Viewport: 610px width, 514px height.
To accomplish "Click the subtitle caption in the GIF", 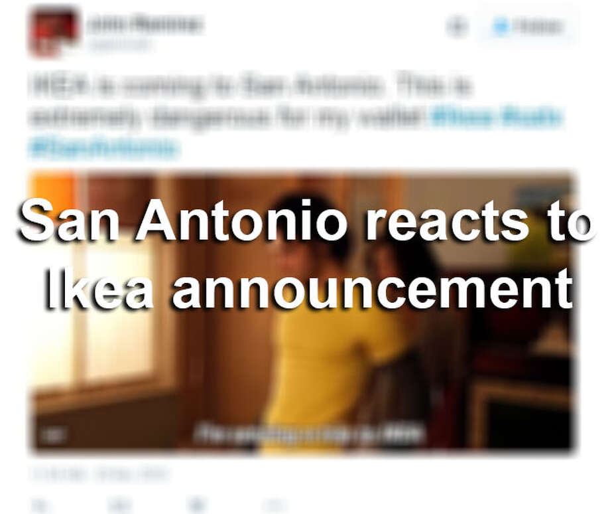I will (x=310, y=434).
